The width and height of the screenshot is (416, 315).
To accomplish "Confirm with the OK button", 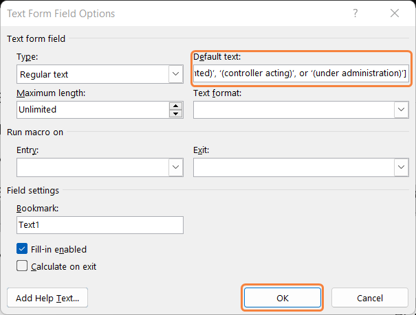I will (x=283, y=298).
